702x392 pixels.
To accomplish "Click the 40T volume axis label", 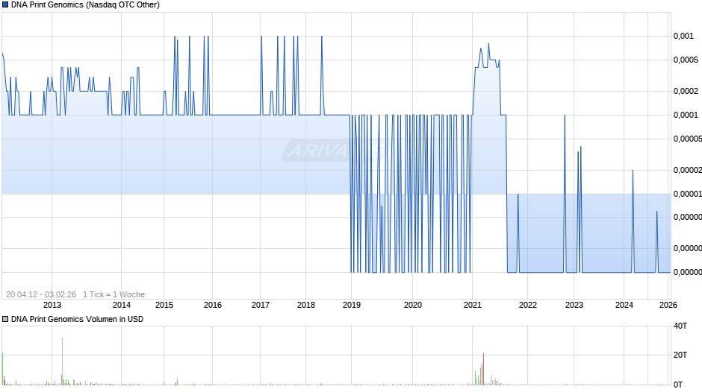I will (680, 326).
